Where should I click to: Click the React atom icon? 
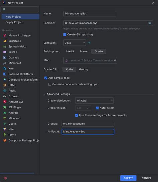5,91
